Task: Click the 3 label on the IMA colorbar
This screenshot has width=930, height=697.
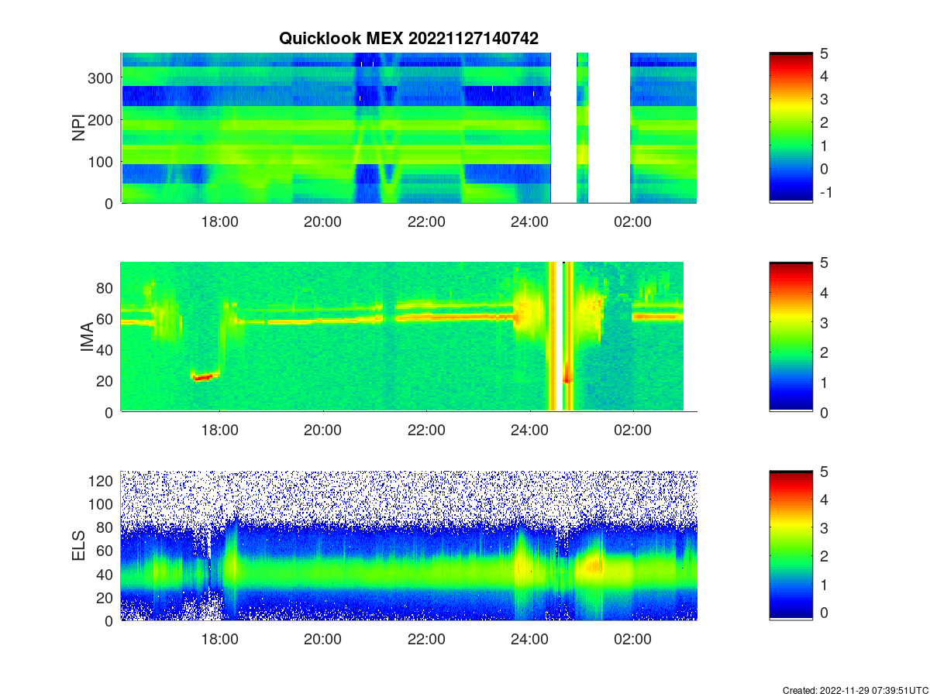Action: point(824,322)
